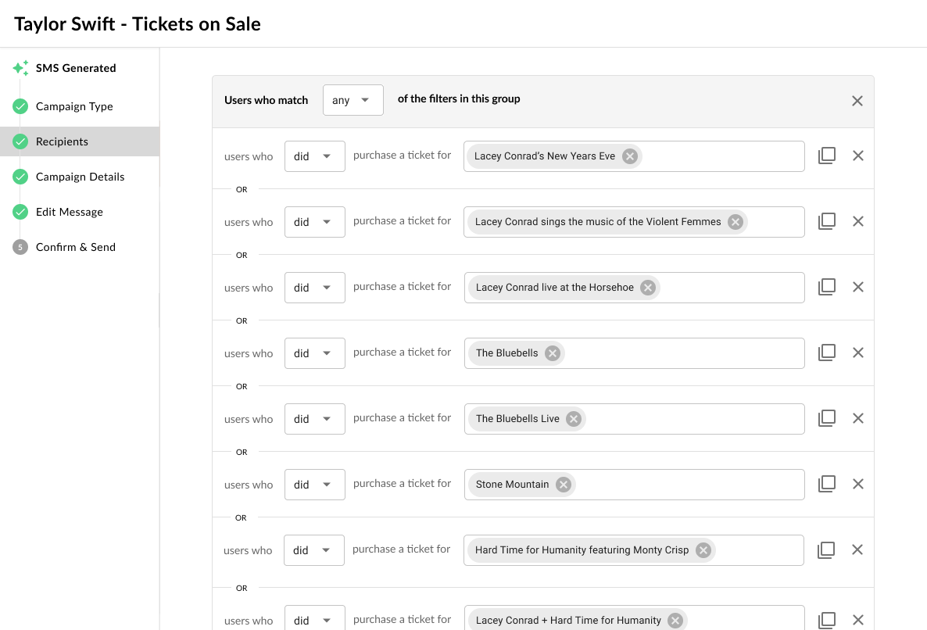Click the event field with the Horsehoe chip
The height and width of the screenshot is (630, 927).
pyautogui.click(x=635, y=287)
